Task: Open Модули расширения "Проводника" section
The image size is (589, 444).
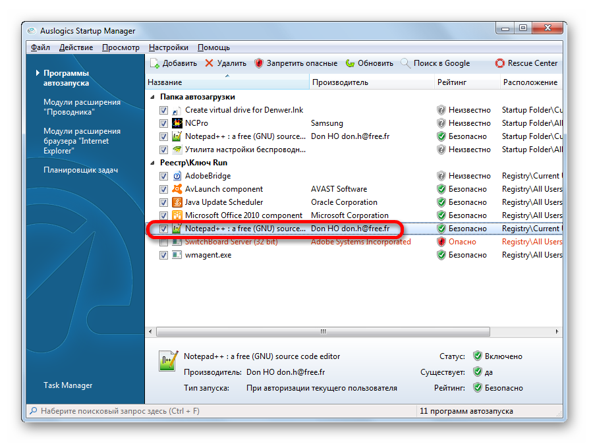Action: point(82,107)
